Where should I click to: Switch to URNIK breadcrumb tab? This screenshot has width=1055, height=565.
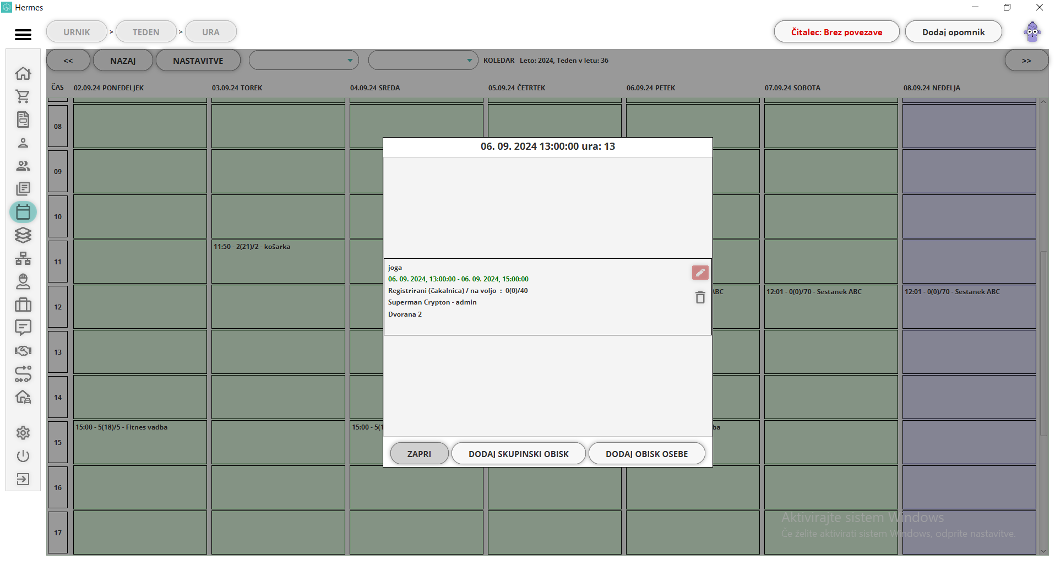pos(77,32)
